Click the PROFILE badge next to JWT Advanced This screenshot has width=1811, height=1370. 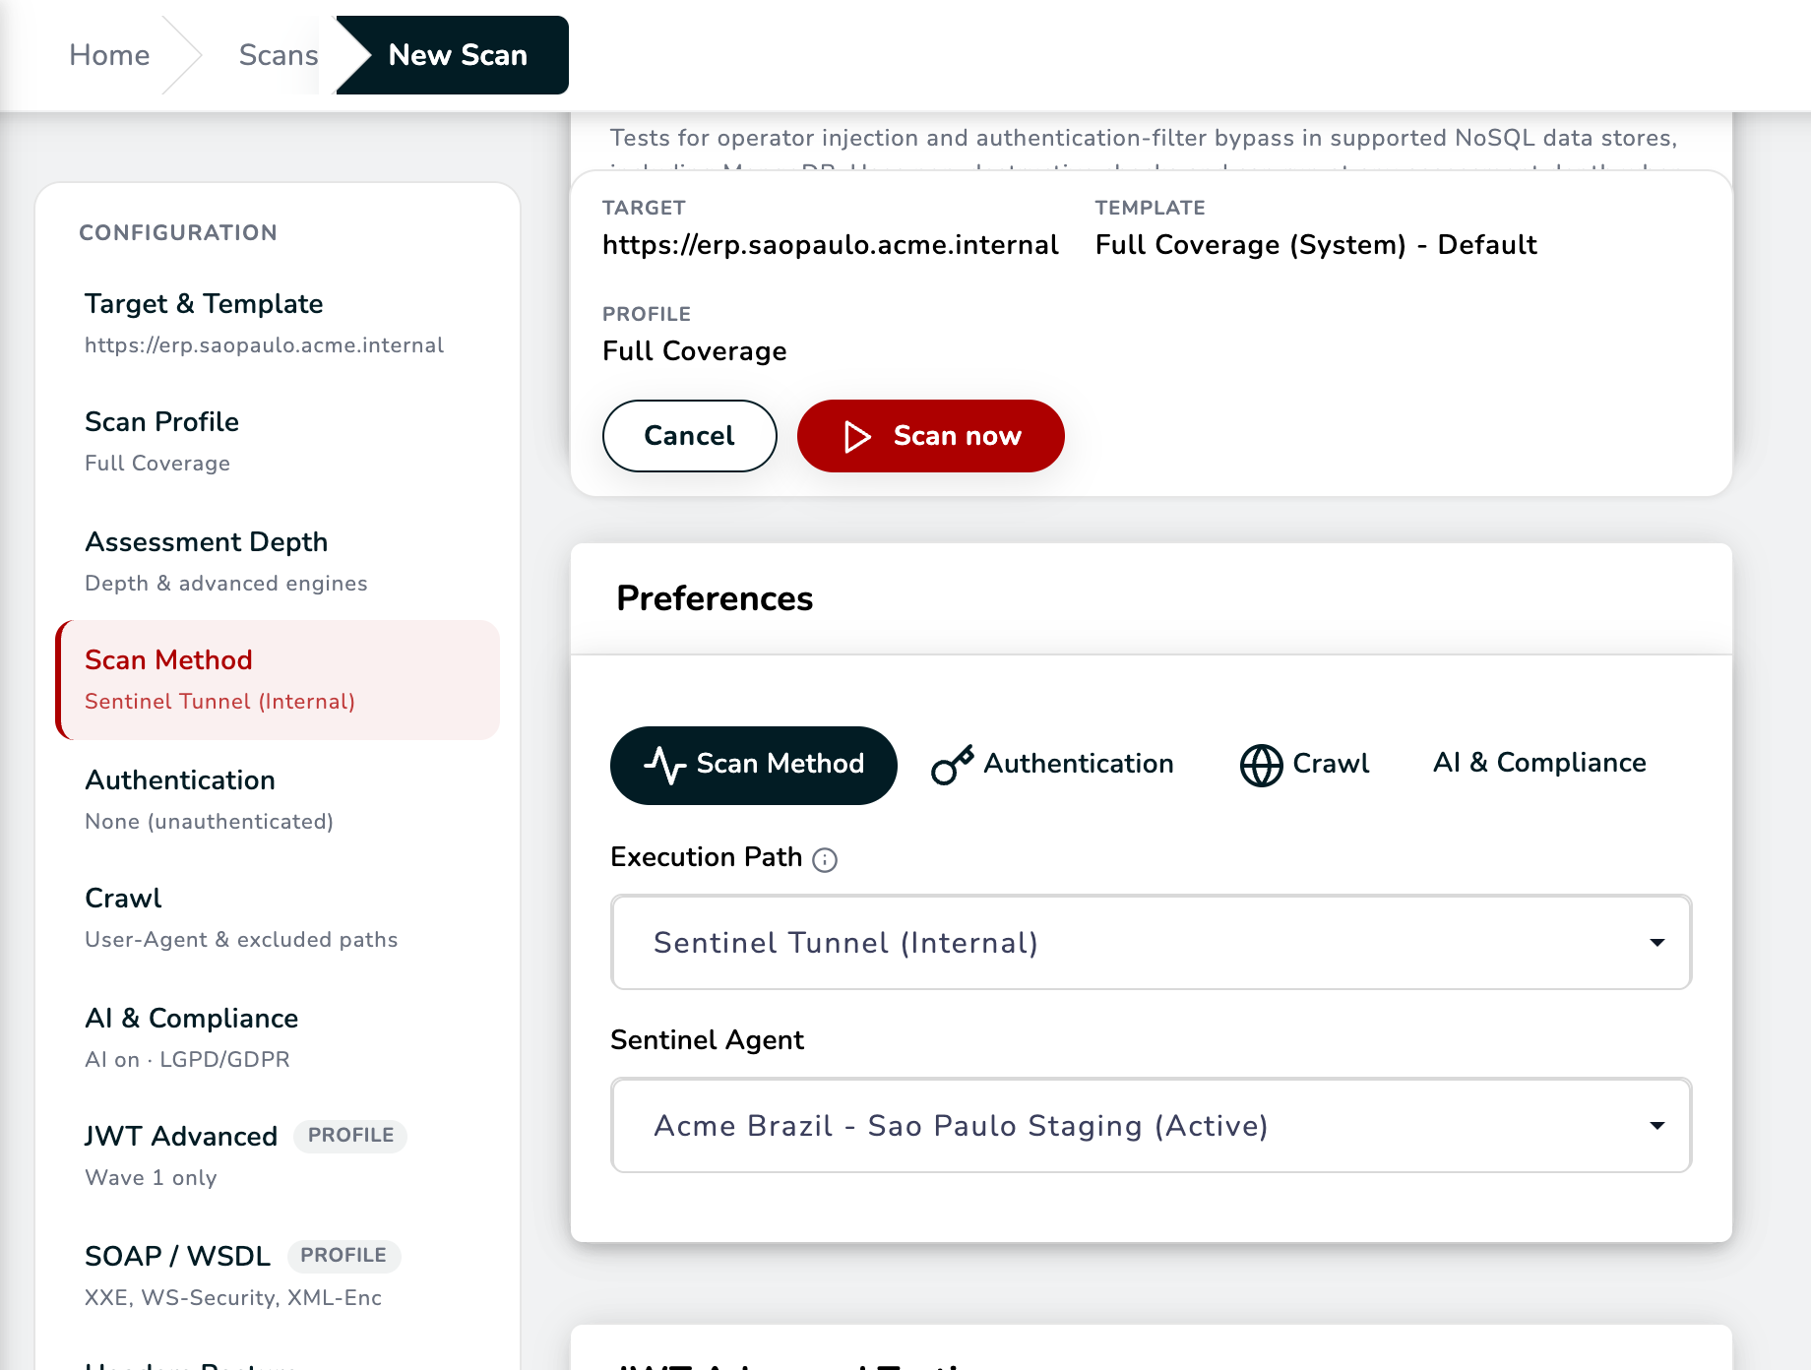pyautogui.click(x=350, y=1136)
